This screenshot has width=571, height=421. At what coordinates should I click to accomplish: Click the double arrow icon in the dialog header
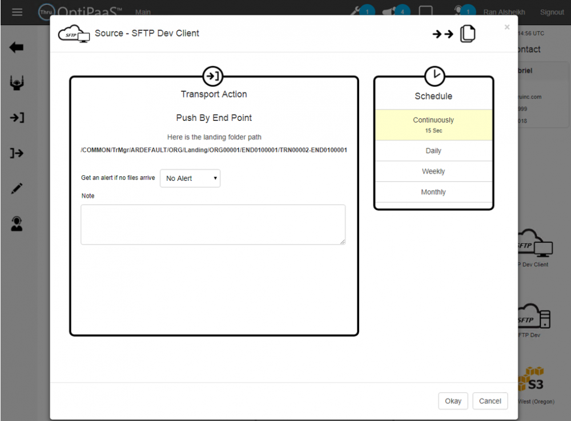pyautogui.click(x=443, y=34)
